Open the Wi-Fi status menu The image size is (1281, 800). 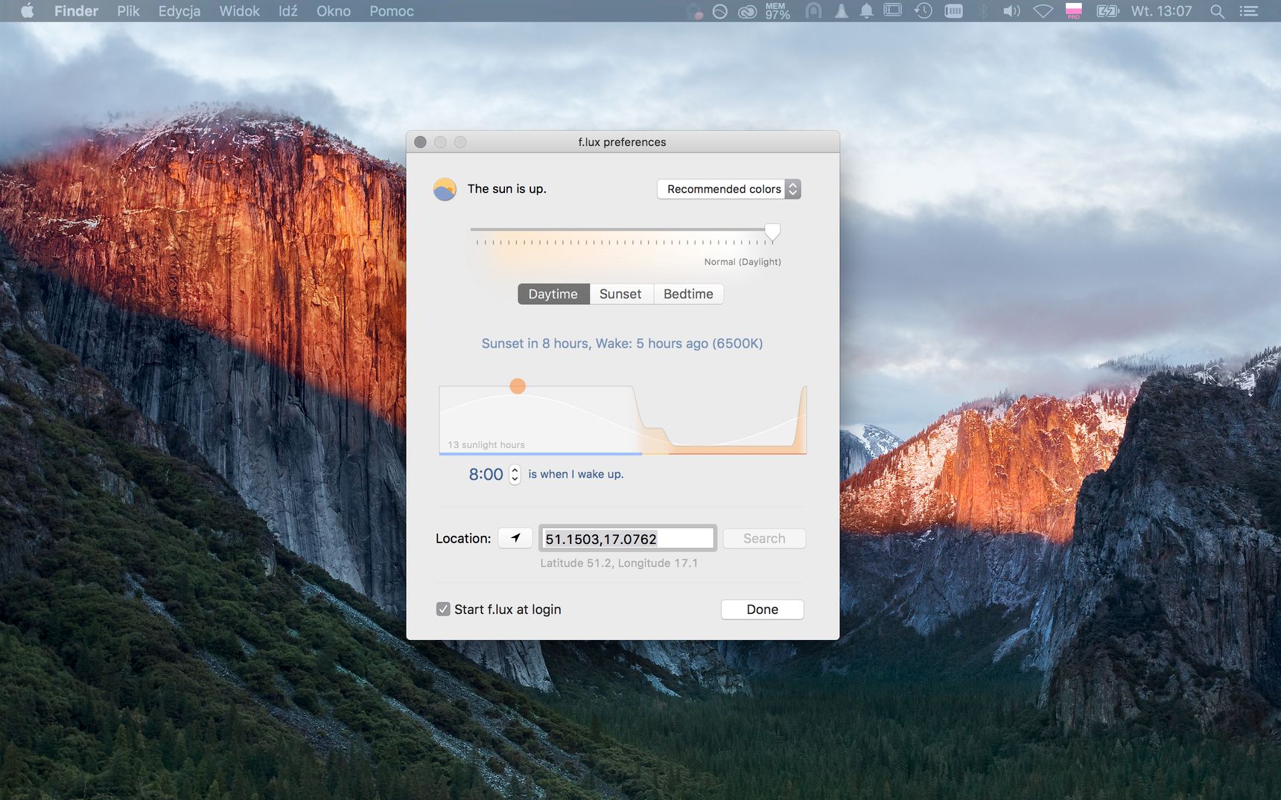[x=1043, y=11]
